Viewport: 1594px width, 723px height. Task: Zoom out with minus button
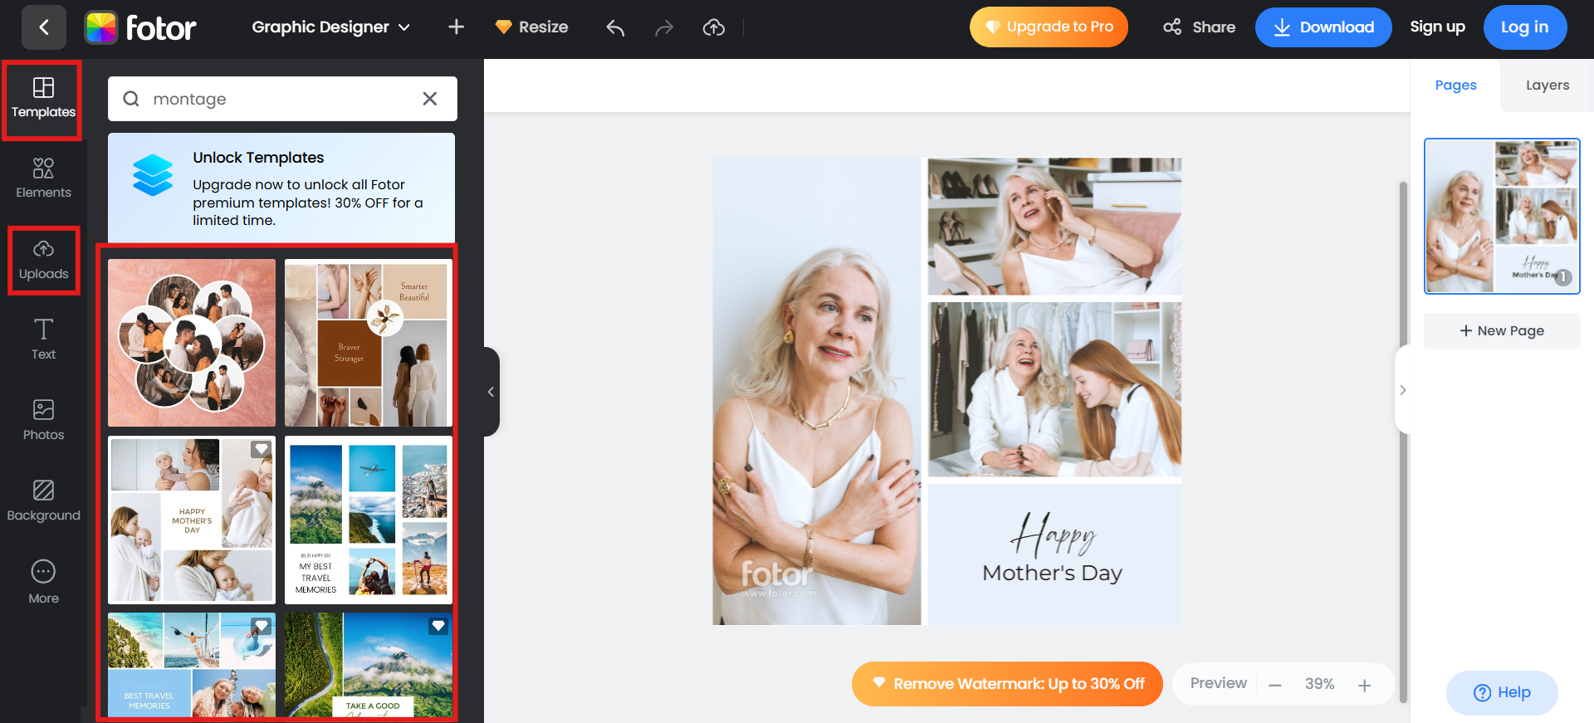(x=1275, y=685)
